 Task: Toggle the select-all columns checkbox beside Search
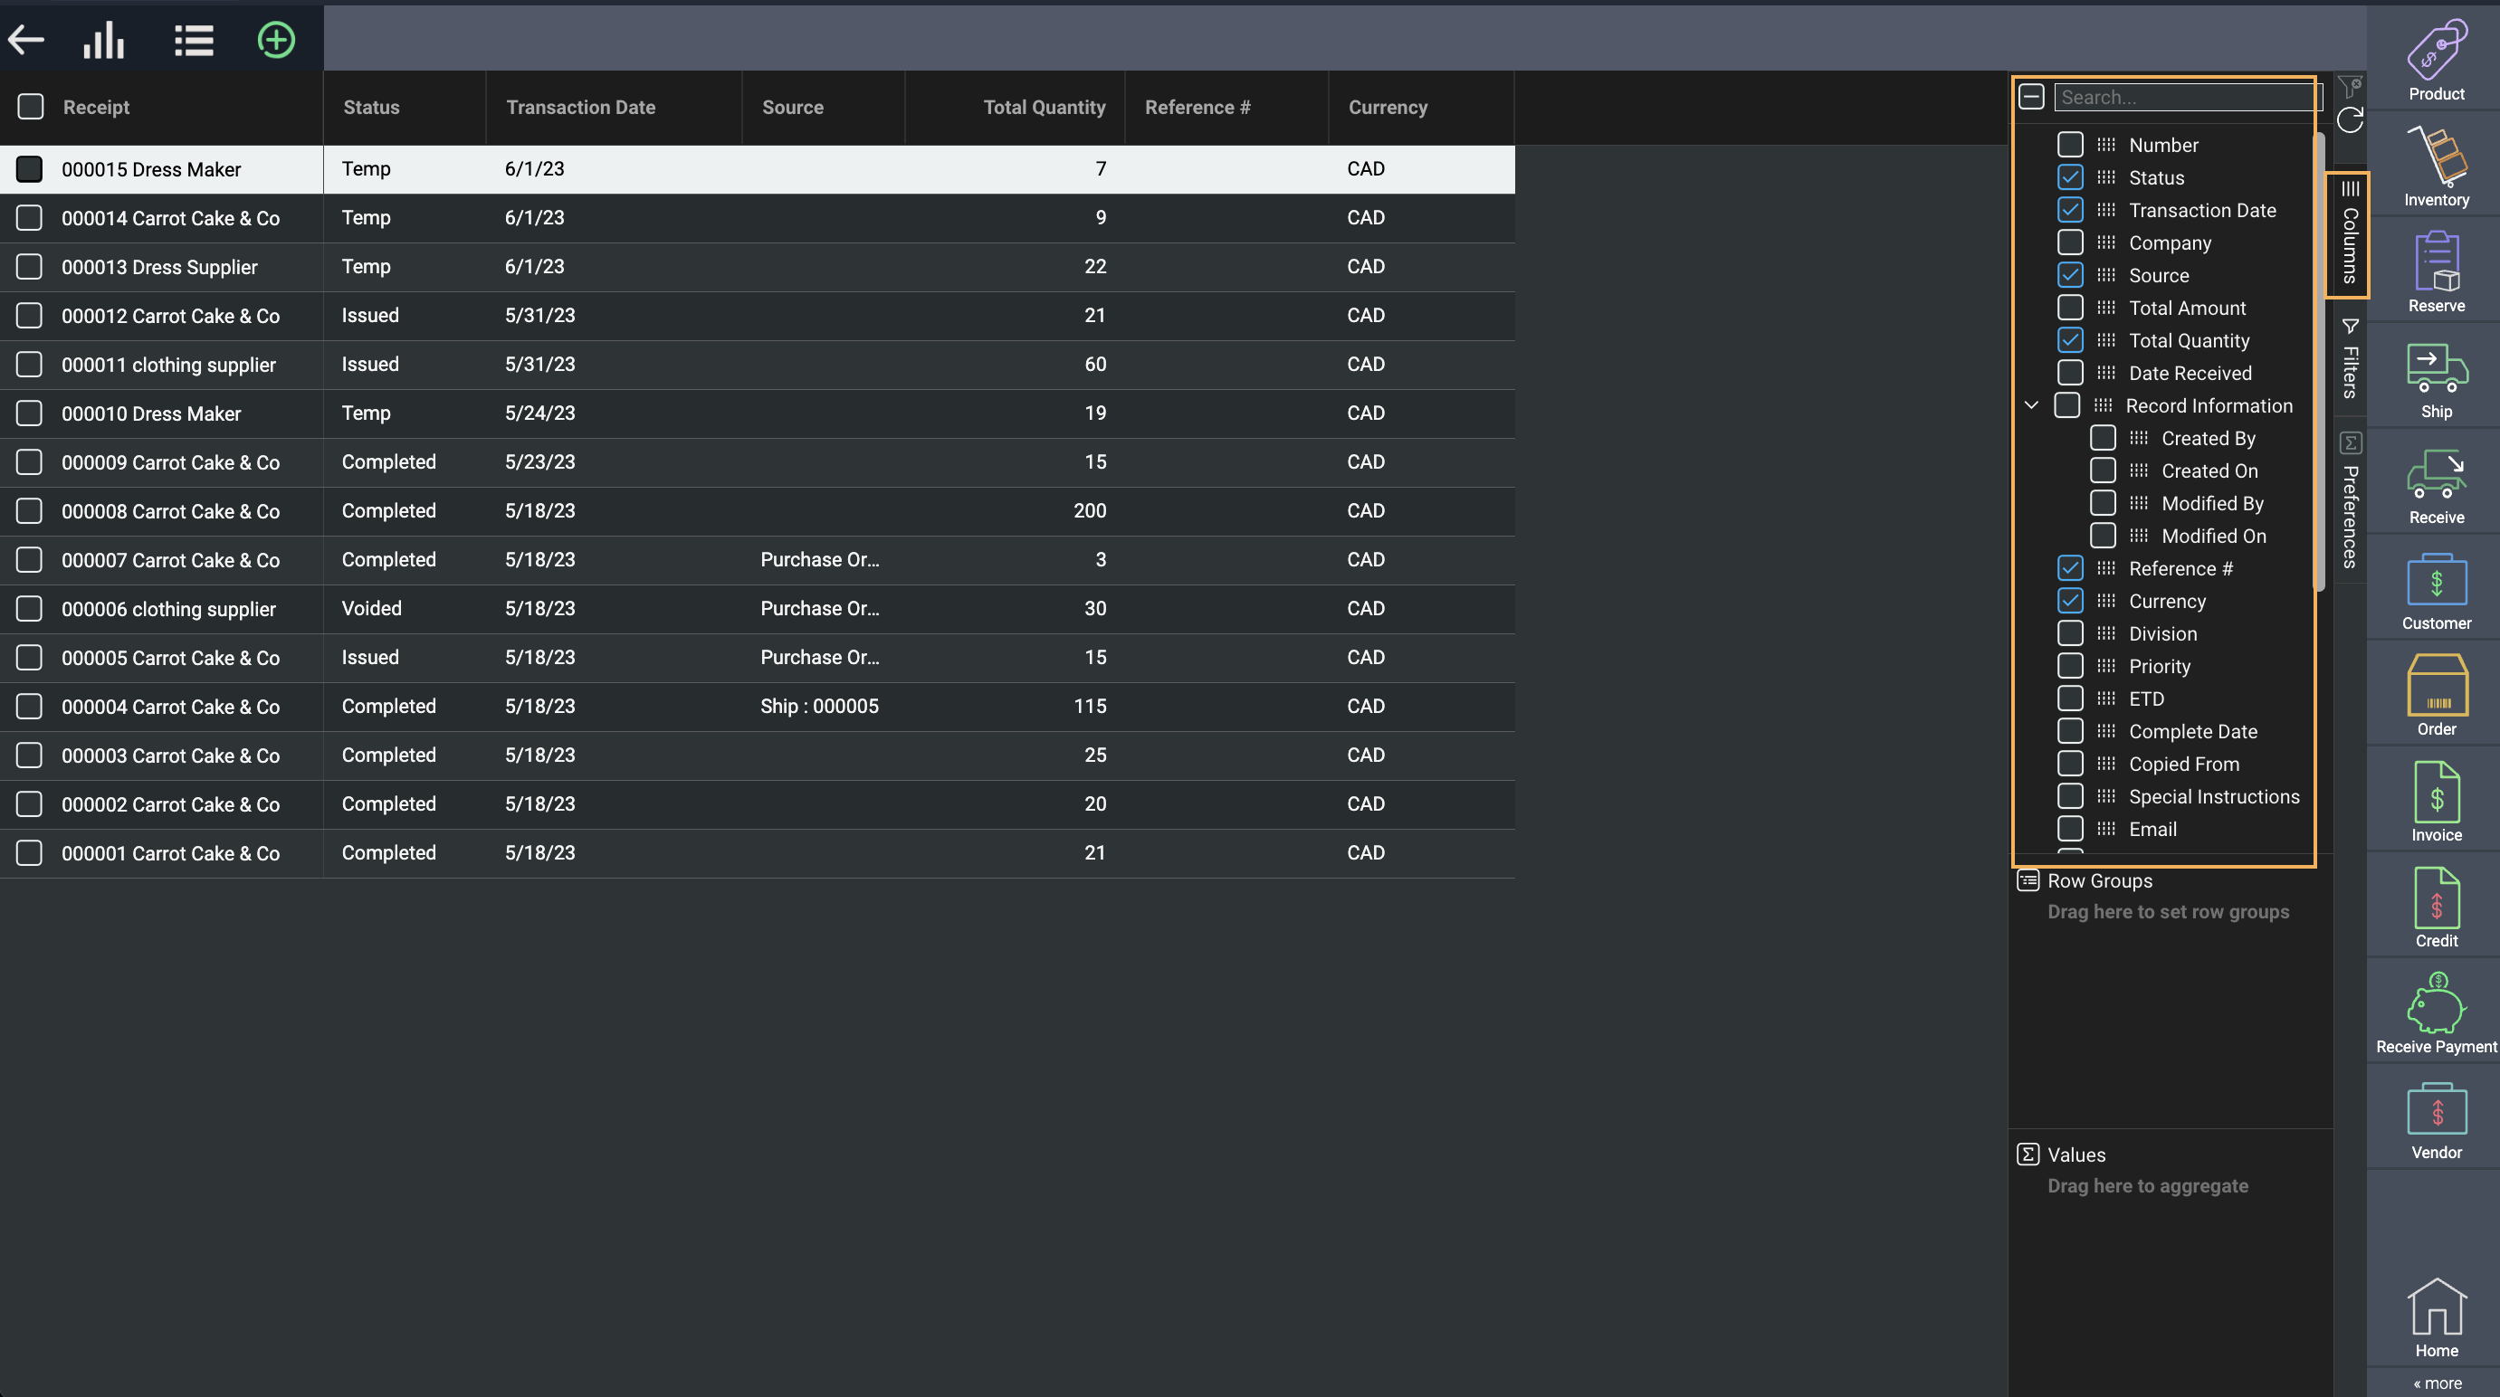click(x=2031, y=97)
